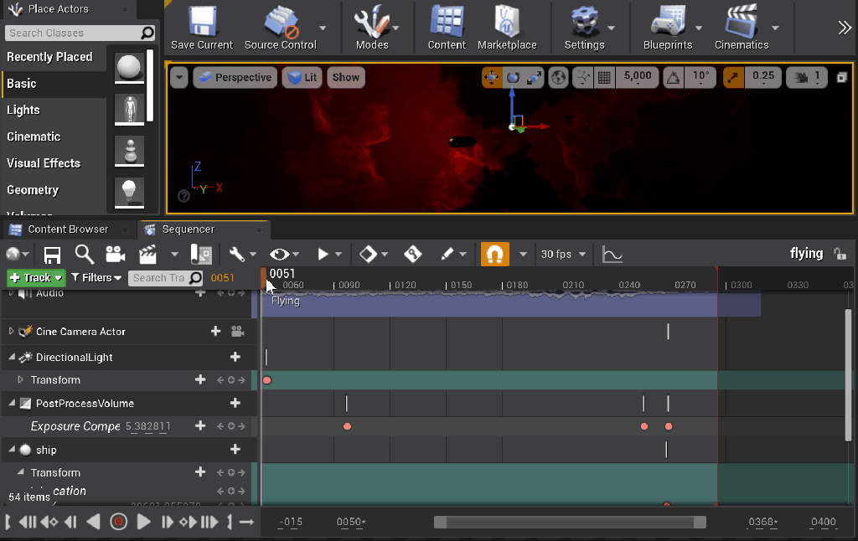Screen dimensions: 858x541
Task: Open the Sequencer curve editor
Action: (612, 255)
